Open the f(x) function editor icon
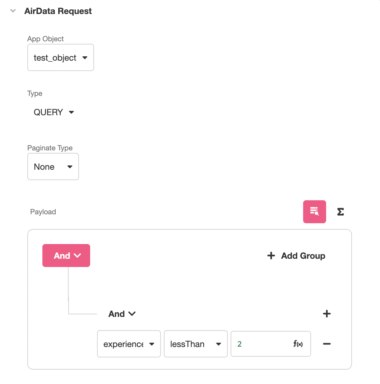Viewport: 380px width, 384px height. click(298, 344)
